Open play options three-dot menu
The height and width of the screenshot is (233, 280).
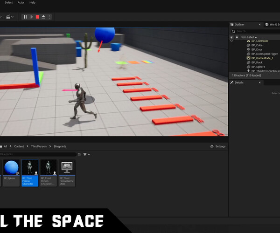point(49,17)
